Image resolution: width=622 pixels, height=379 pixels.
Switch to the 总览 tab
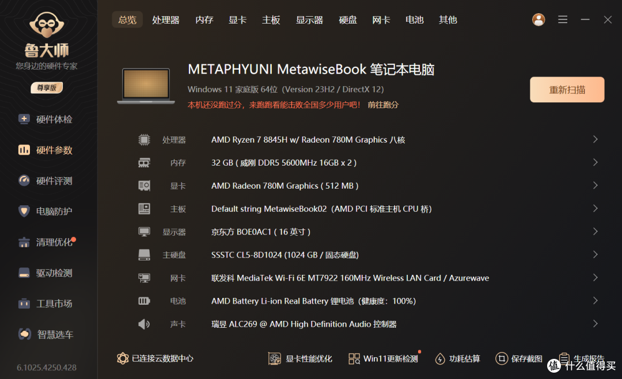point(127,20)
